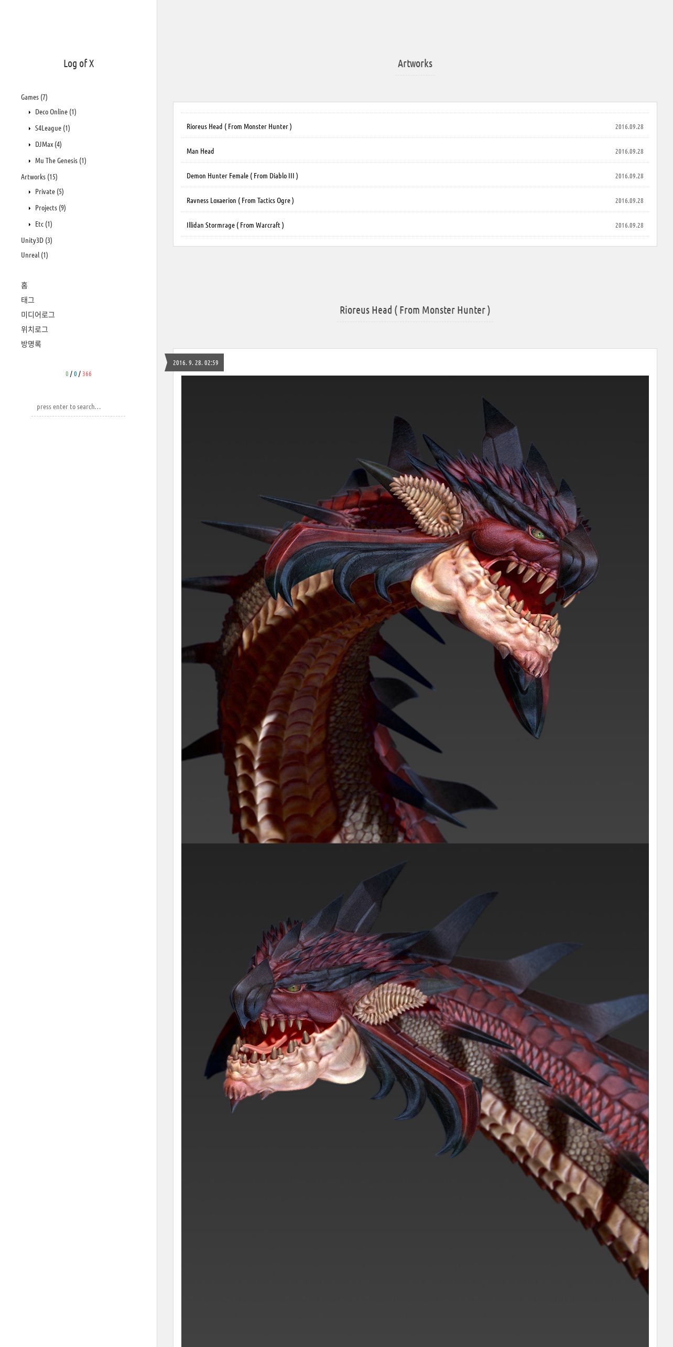Go to 위치로그 menu item
The width and height of the screenshot is (673, 1347).
pos(35,329)
